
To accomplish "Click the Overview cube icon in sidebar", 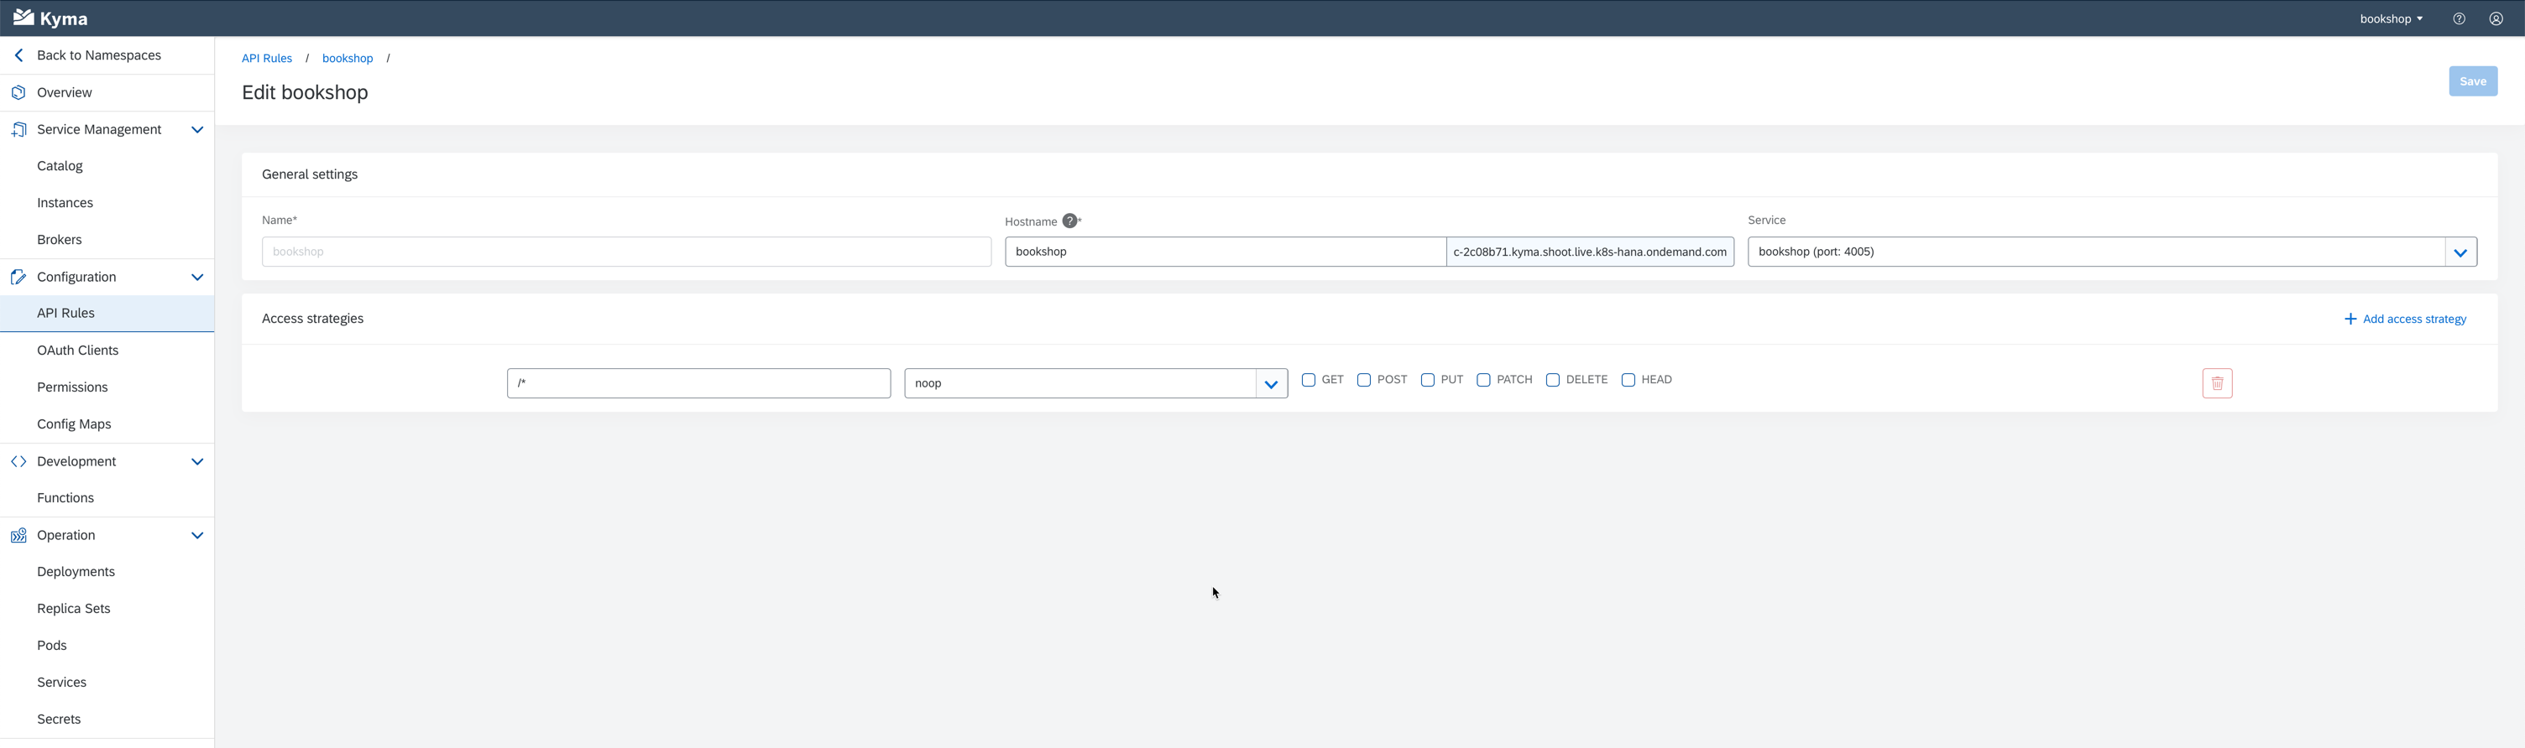I will (18, 92).
